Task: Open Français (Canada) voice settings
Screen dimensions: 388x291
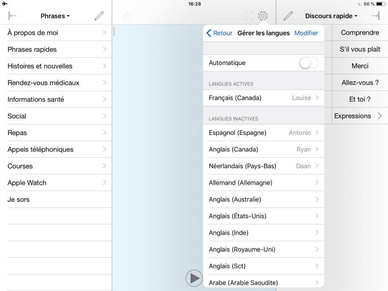Action: click(264, 98)
